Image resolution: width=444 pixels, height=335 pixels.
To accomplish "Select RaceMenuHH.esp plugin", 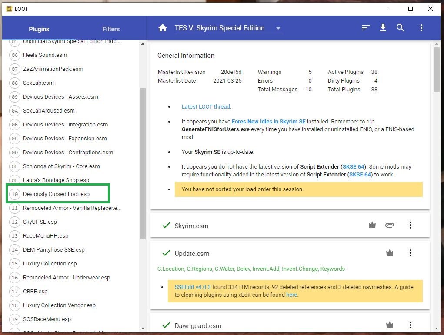I will (46, 235).
